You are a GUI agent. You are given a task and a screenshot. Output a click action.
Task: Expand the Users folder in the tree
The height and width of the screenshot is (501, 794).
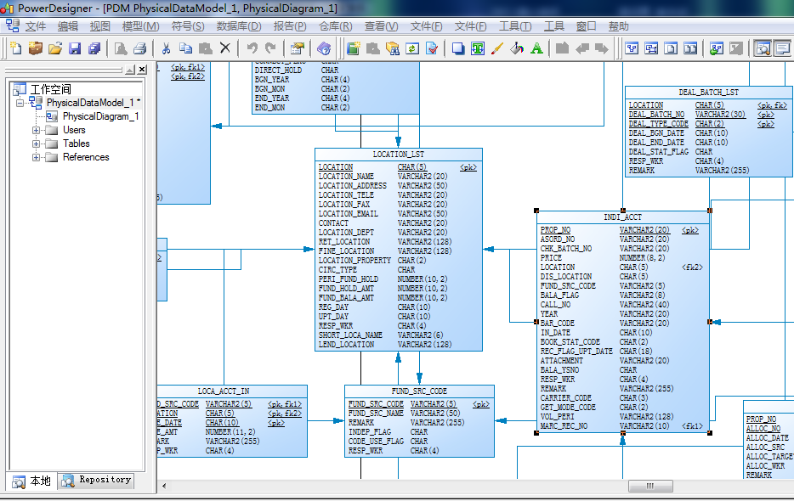click(37, 130)
